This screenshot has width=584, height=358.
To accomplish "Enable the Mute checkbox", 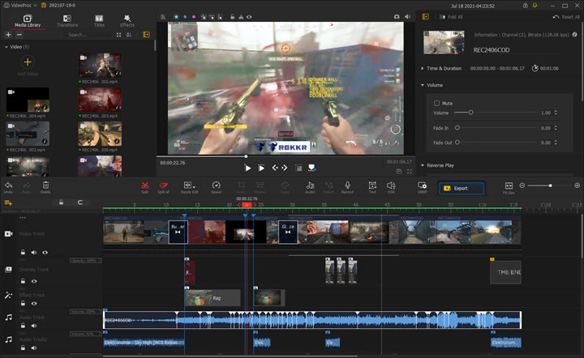I will click(437, 104).
